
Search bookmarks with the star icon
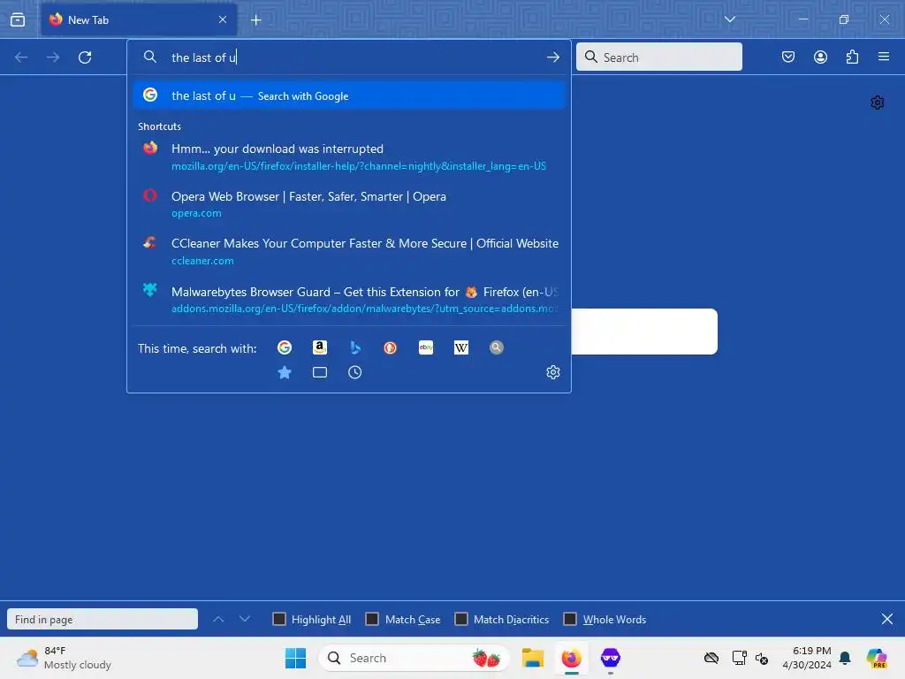pyautogui.click(x=285, y=372)
